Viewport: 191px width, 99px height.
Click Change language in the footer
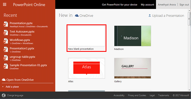(x=15, y=95)
